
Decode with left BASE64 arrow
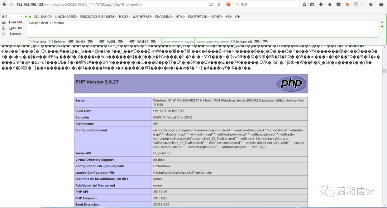click(x=132, y=42)
